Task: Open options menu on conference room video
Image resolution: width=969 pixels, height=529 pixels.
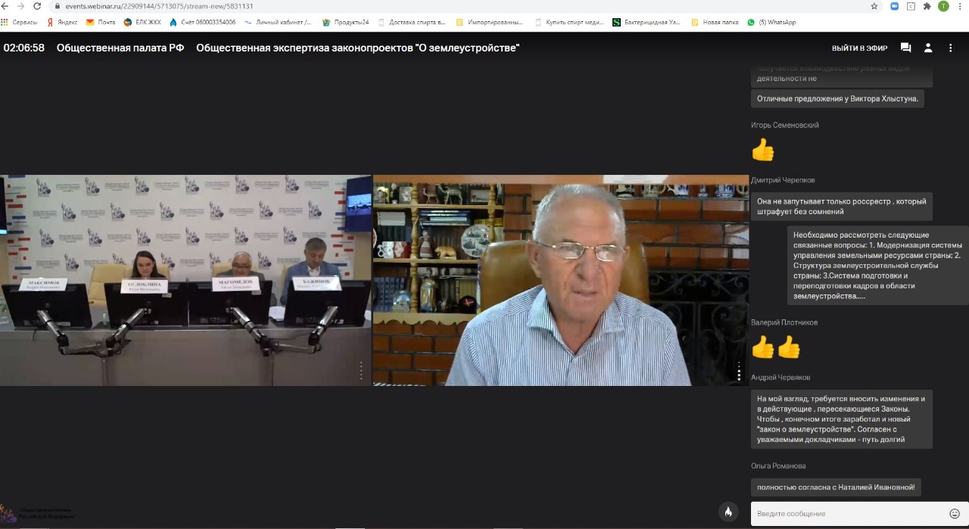Action: [361, 371]
